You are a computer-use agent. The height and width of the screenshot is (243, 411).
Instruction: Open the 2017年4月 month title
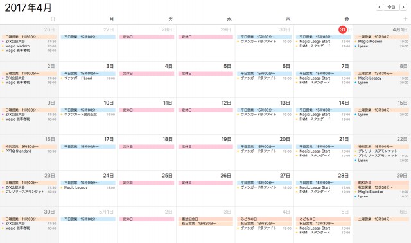[28, 8]
